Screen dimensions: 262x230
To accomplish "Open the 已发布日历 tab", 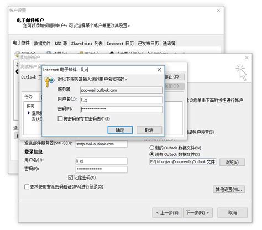I will (148, 44).
